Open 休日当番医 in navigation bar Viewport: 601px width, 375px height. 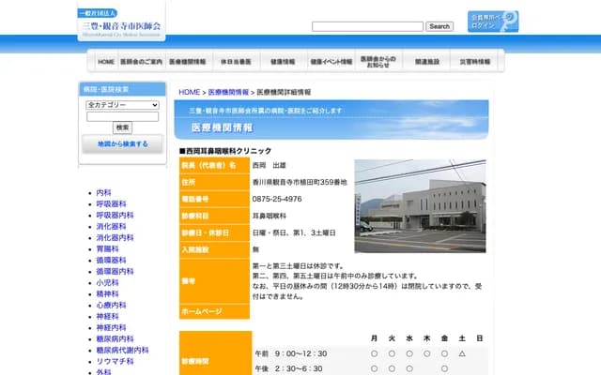[235, 62]
